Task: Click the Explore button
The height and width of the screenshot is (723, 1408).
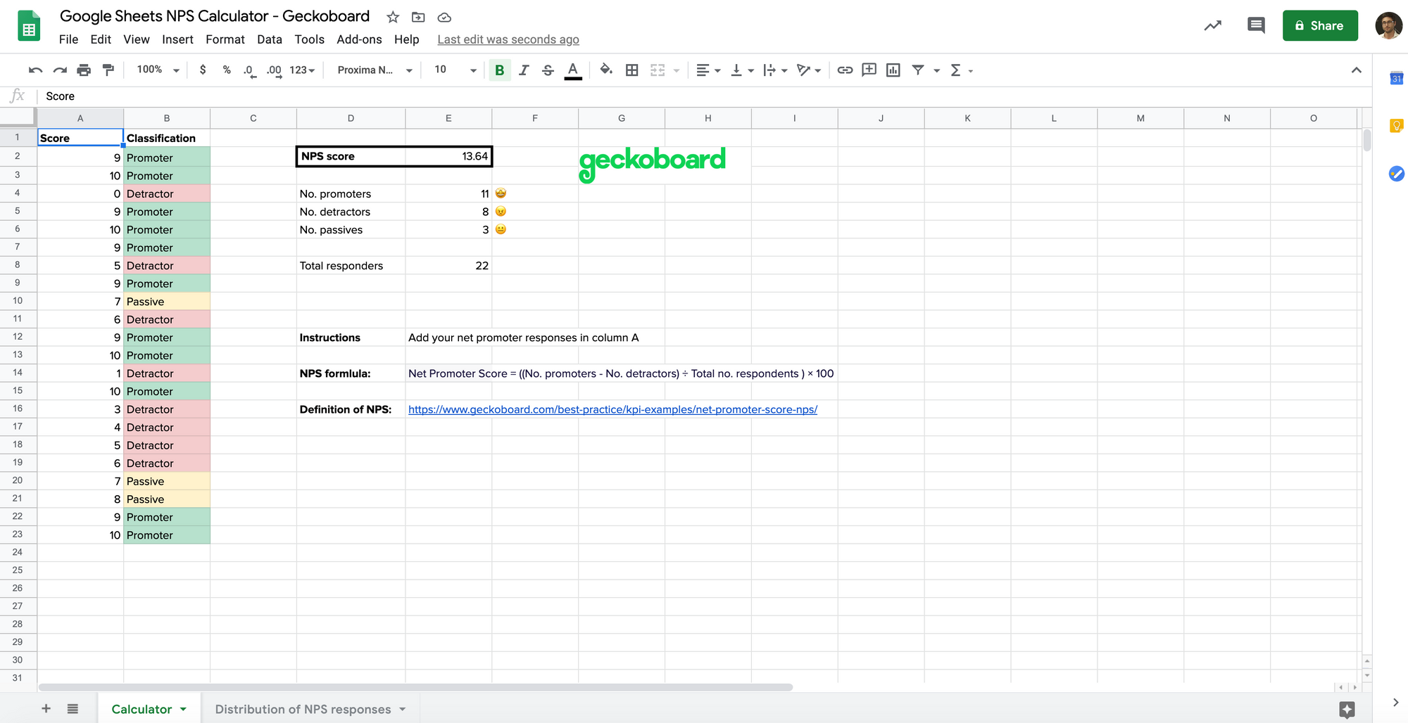Action: click(1347, 710)
